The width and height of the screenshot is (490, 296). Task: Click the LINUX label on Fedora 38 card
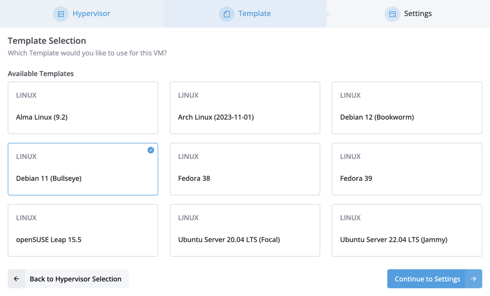[188, 156]
